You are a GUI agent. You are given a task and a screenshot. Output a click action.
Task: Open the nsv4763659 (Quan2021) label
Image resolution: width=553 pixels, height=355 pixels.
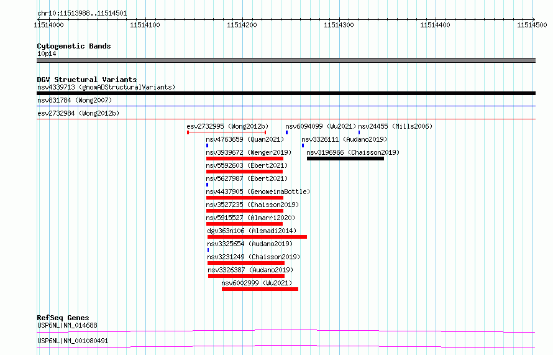245,139
